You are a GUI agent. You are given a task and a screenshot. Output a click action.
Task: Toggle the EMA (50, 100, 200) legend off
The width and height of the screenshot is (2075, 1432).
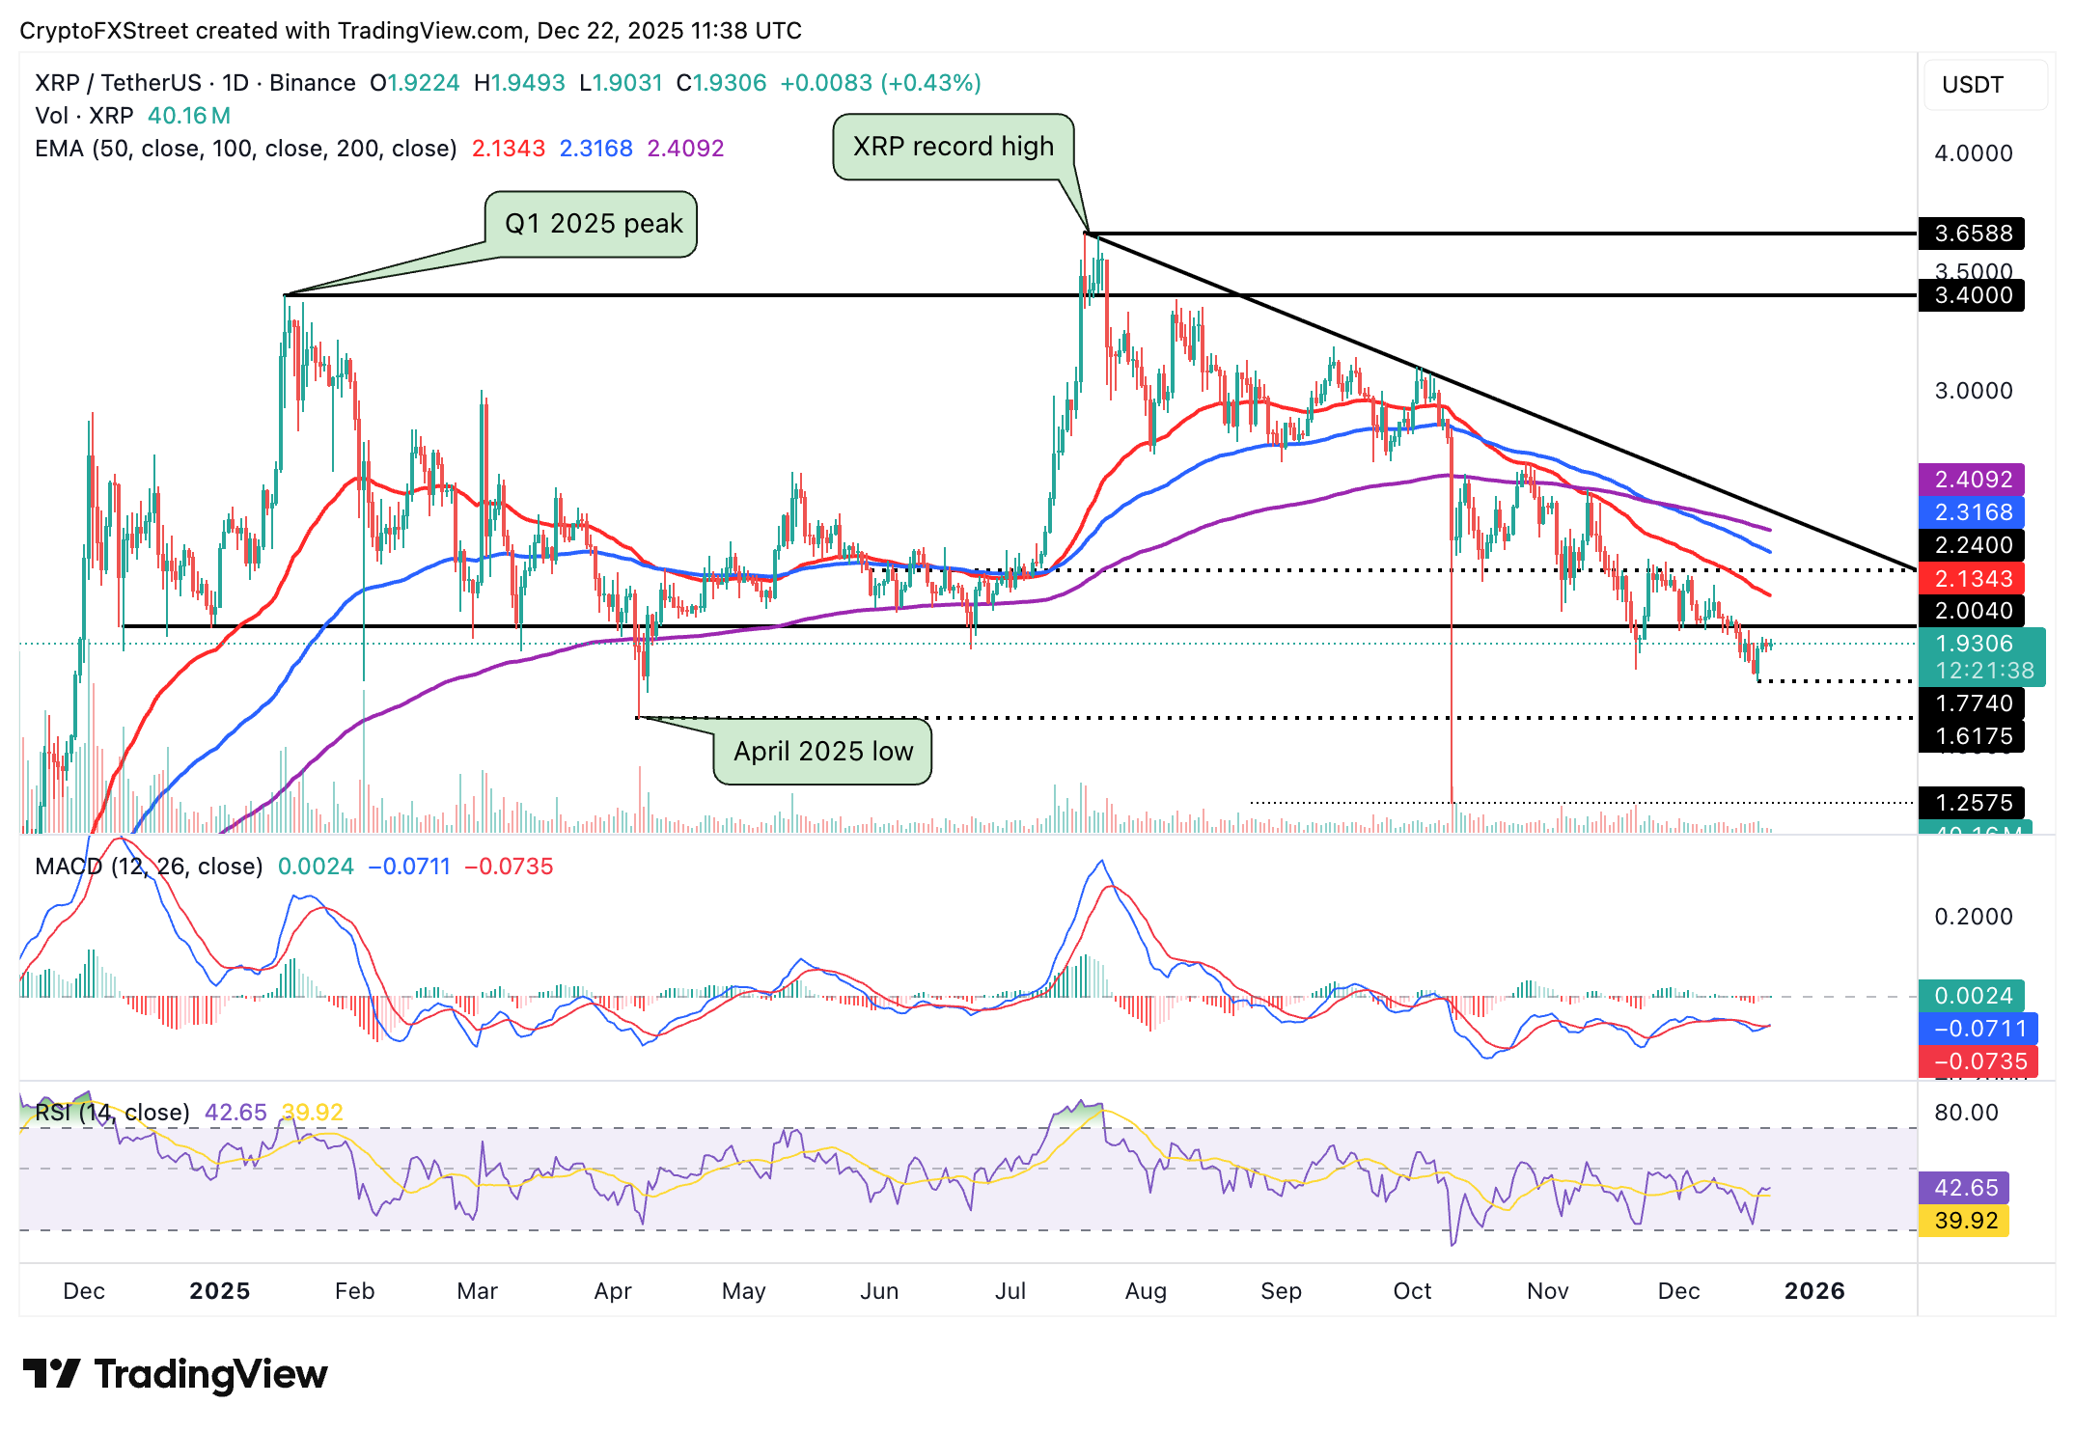coord(246,149)
